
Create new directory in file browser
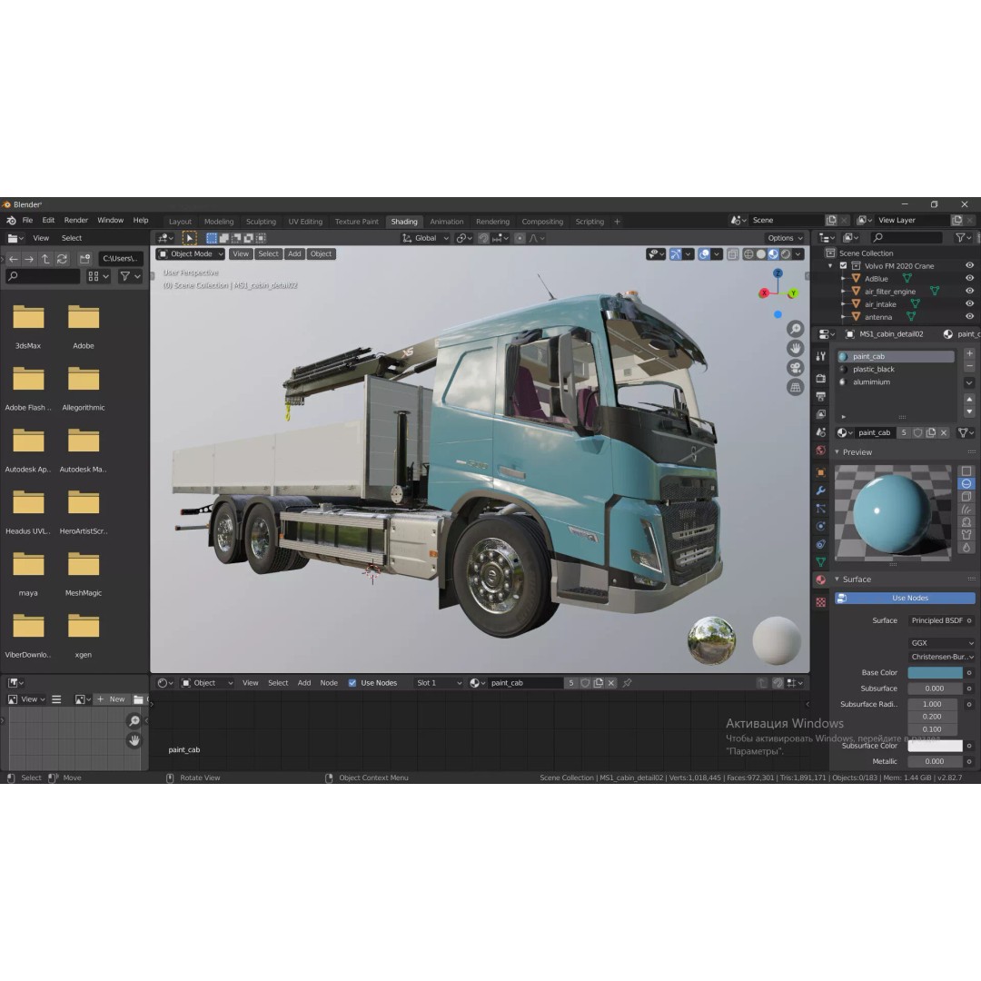85,258
